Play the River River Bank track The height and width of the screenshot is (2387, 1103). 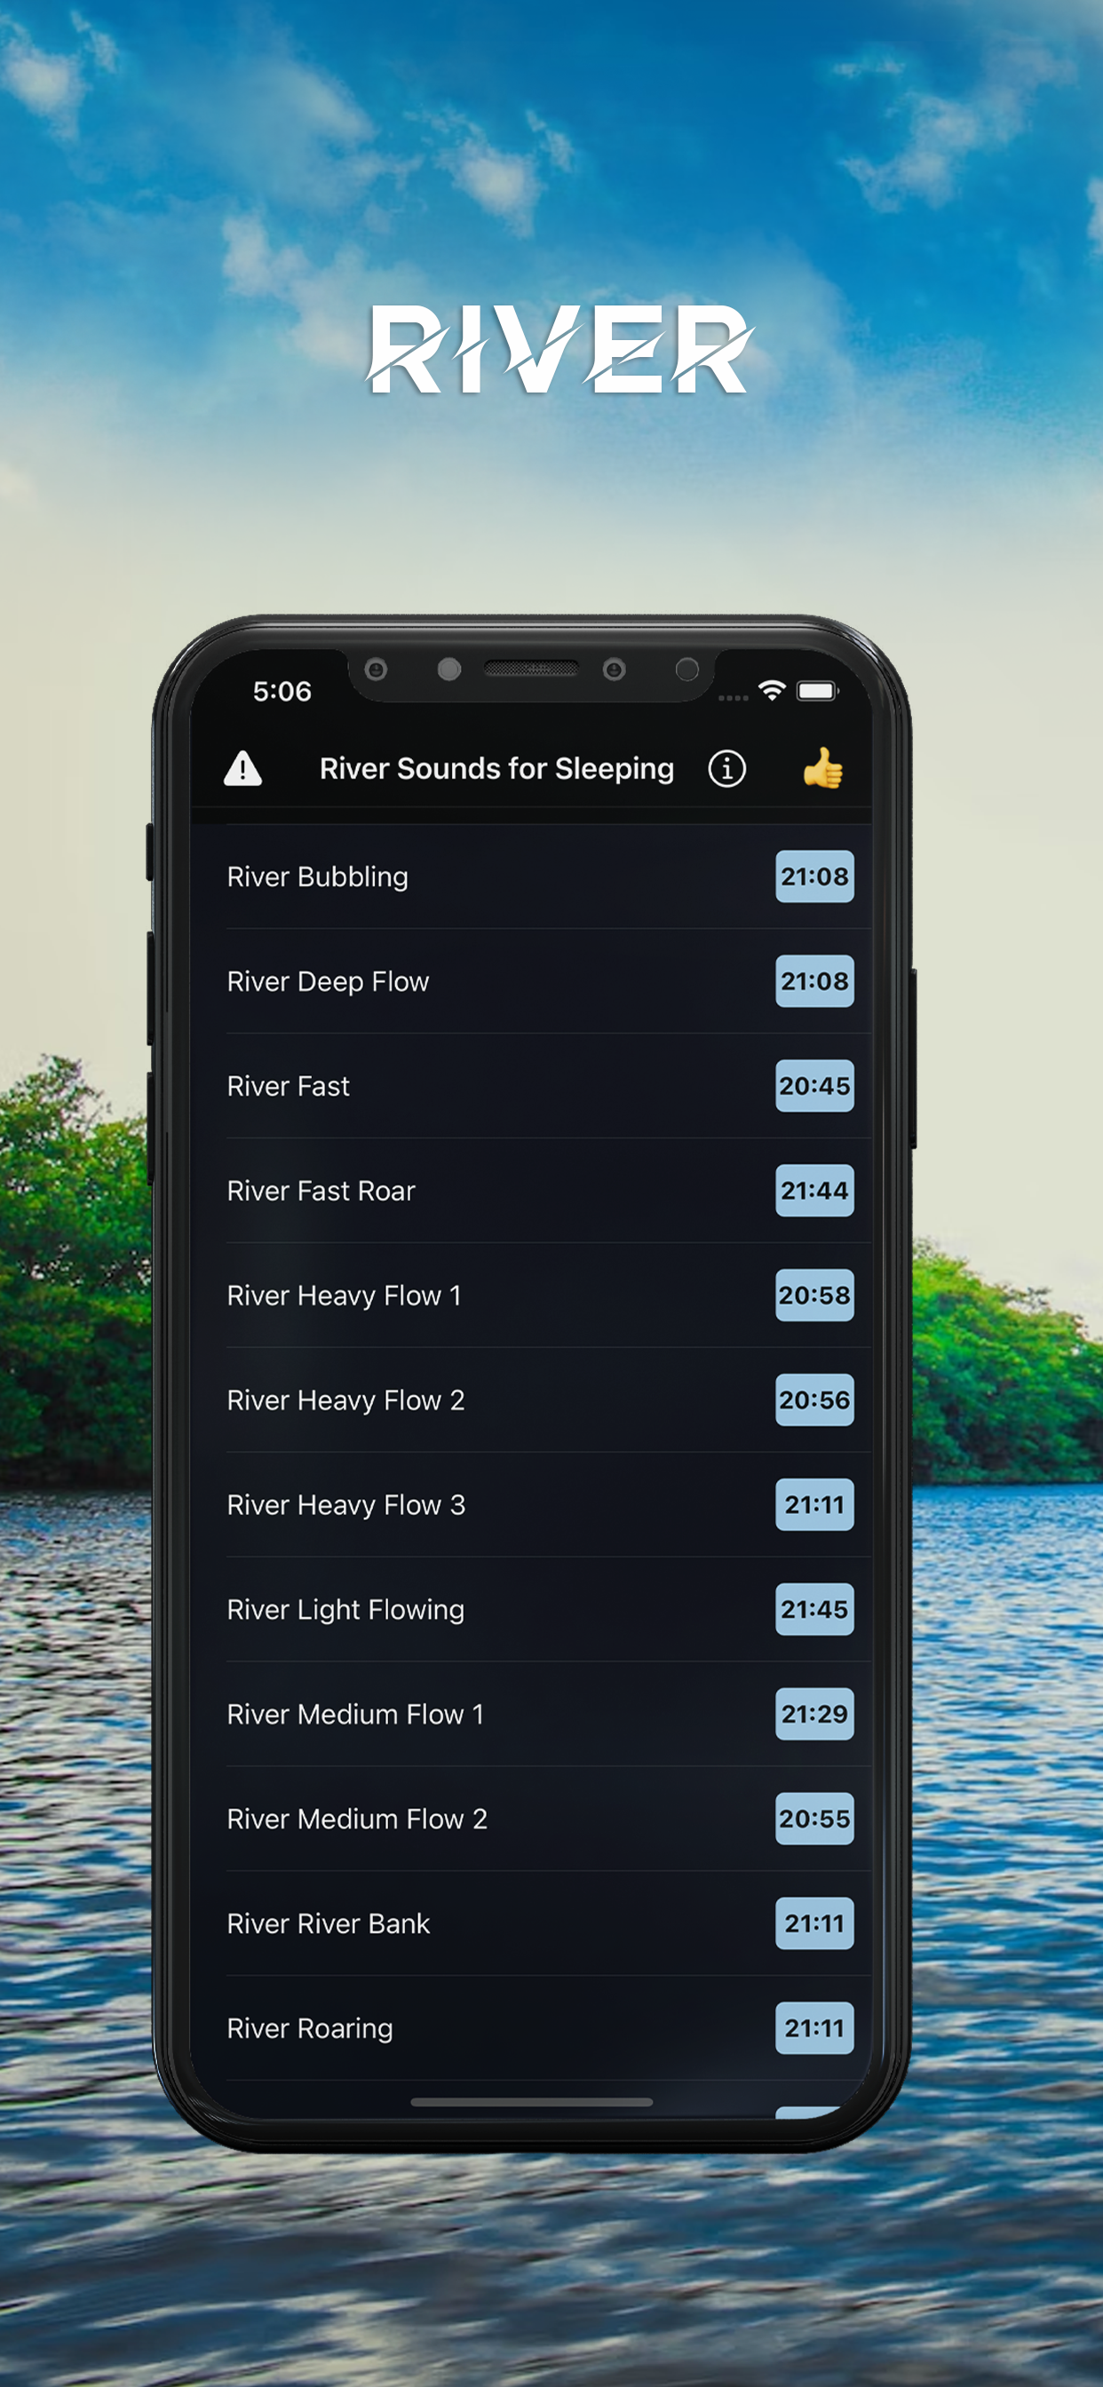[x=530, y=1923]
